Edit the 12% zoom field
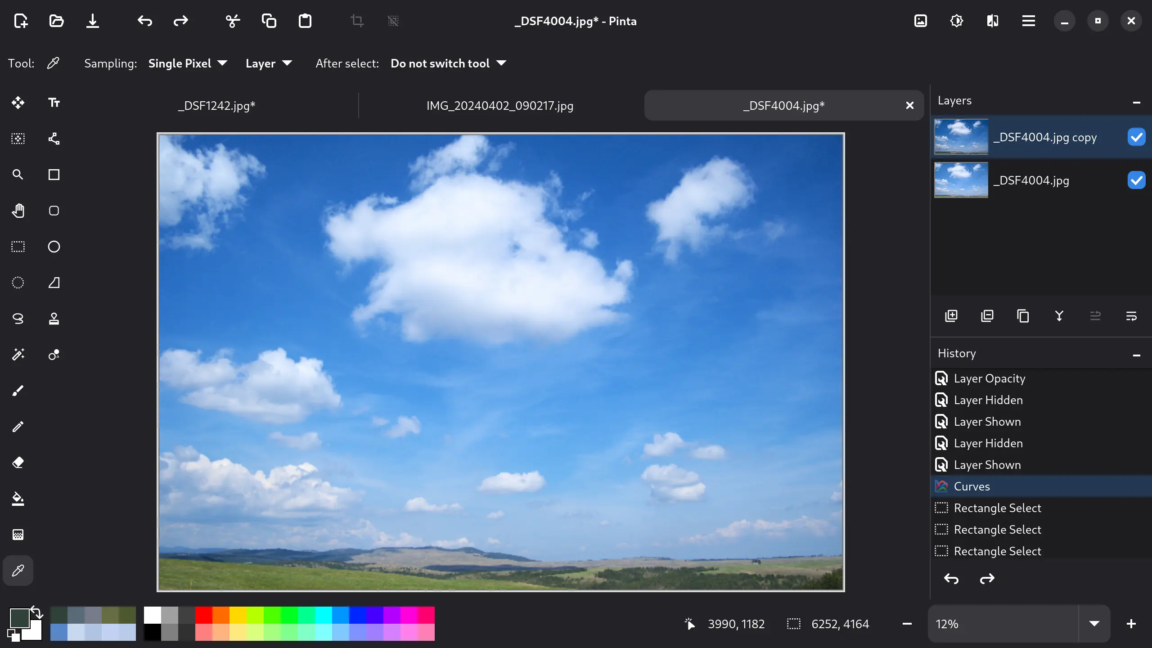1152x648 pixels. [1003, 624]
